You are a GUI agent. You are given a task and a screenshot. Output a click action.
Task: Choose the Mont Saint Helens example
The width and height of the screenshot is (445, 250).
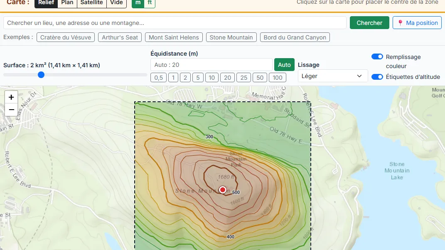(x=174, y=37)
